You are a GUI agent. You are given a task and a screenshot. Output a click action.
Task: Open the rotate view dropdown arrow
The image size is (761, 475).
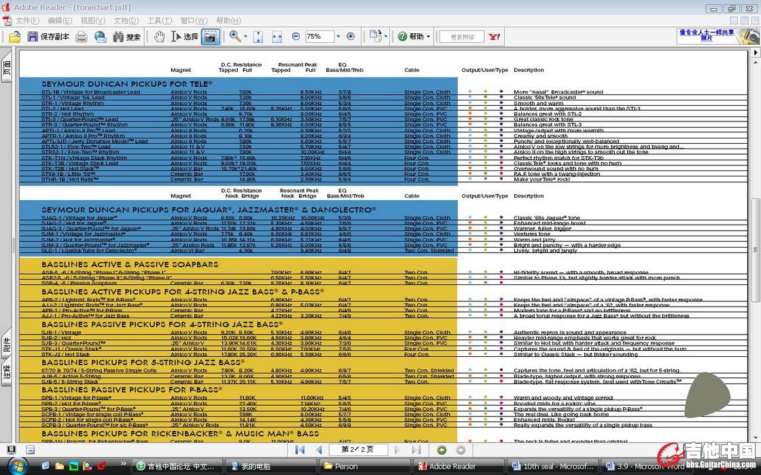[x=386, y=37]
